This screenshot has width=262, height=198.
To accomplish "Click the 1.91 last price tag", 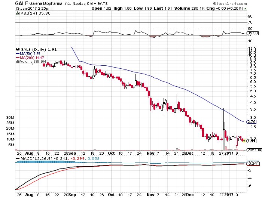I will tap(252, 141).
